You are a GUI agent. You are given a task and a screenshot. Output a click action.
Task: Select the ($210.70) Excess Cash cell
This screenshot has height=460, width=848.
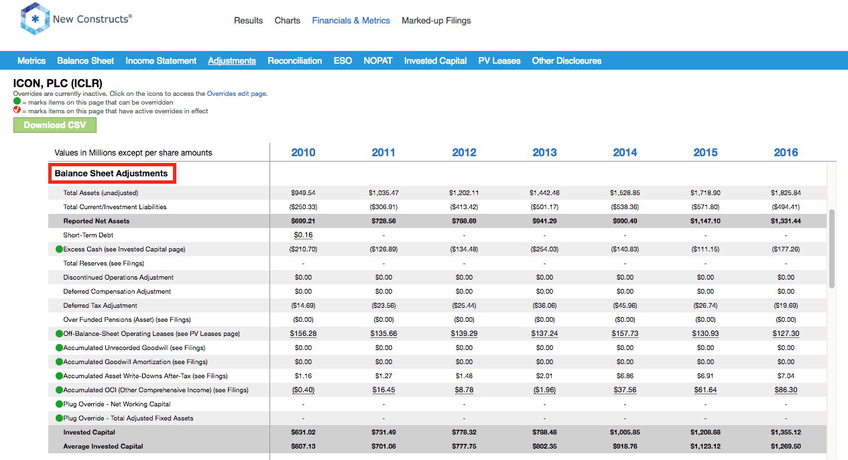[x=303, y=249]
